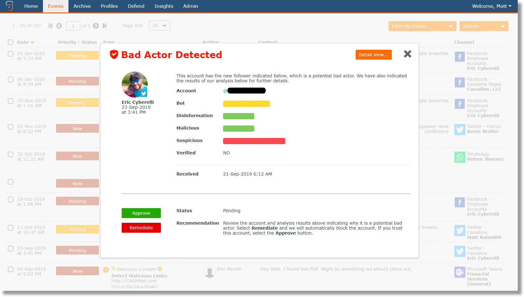Select checkbox for 02-Nov-2019 event
Viewport: 524px width, 297px height.
11,127
